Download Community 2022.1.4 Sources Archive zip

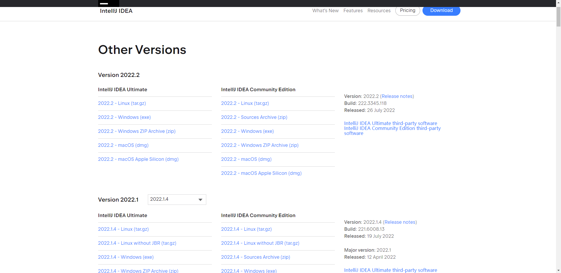tap(256, 257)
